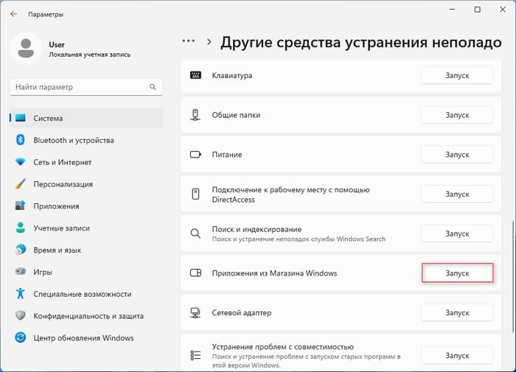Click the compatibility checklist icon
Image resolution: width=516 pixels, height=372 pixels.
click(x=195, y=356)
